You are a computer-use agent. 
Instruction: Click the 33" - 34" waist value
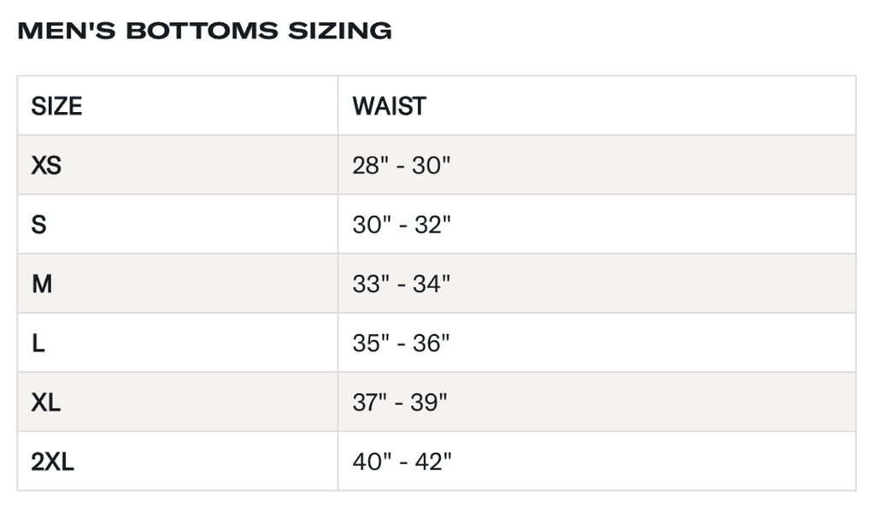point(401,284)
